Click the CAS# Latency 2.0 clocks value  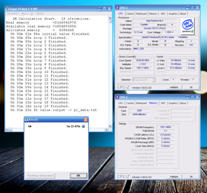[x=166, y=135]
